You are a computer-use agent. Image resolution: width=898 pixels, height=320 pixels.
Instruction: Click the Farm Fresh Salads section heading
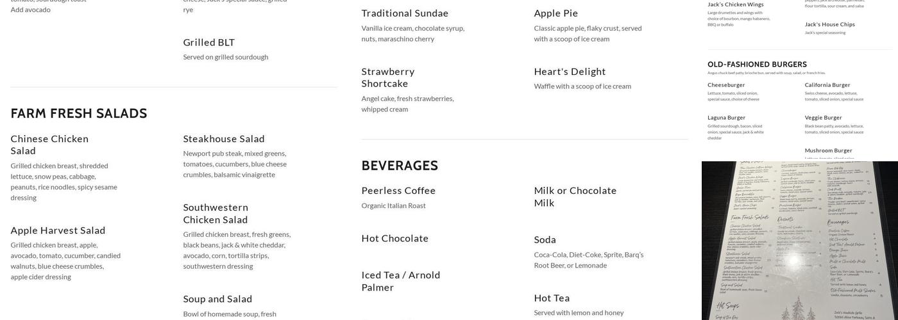coord(79,113)
